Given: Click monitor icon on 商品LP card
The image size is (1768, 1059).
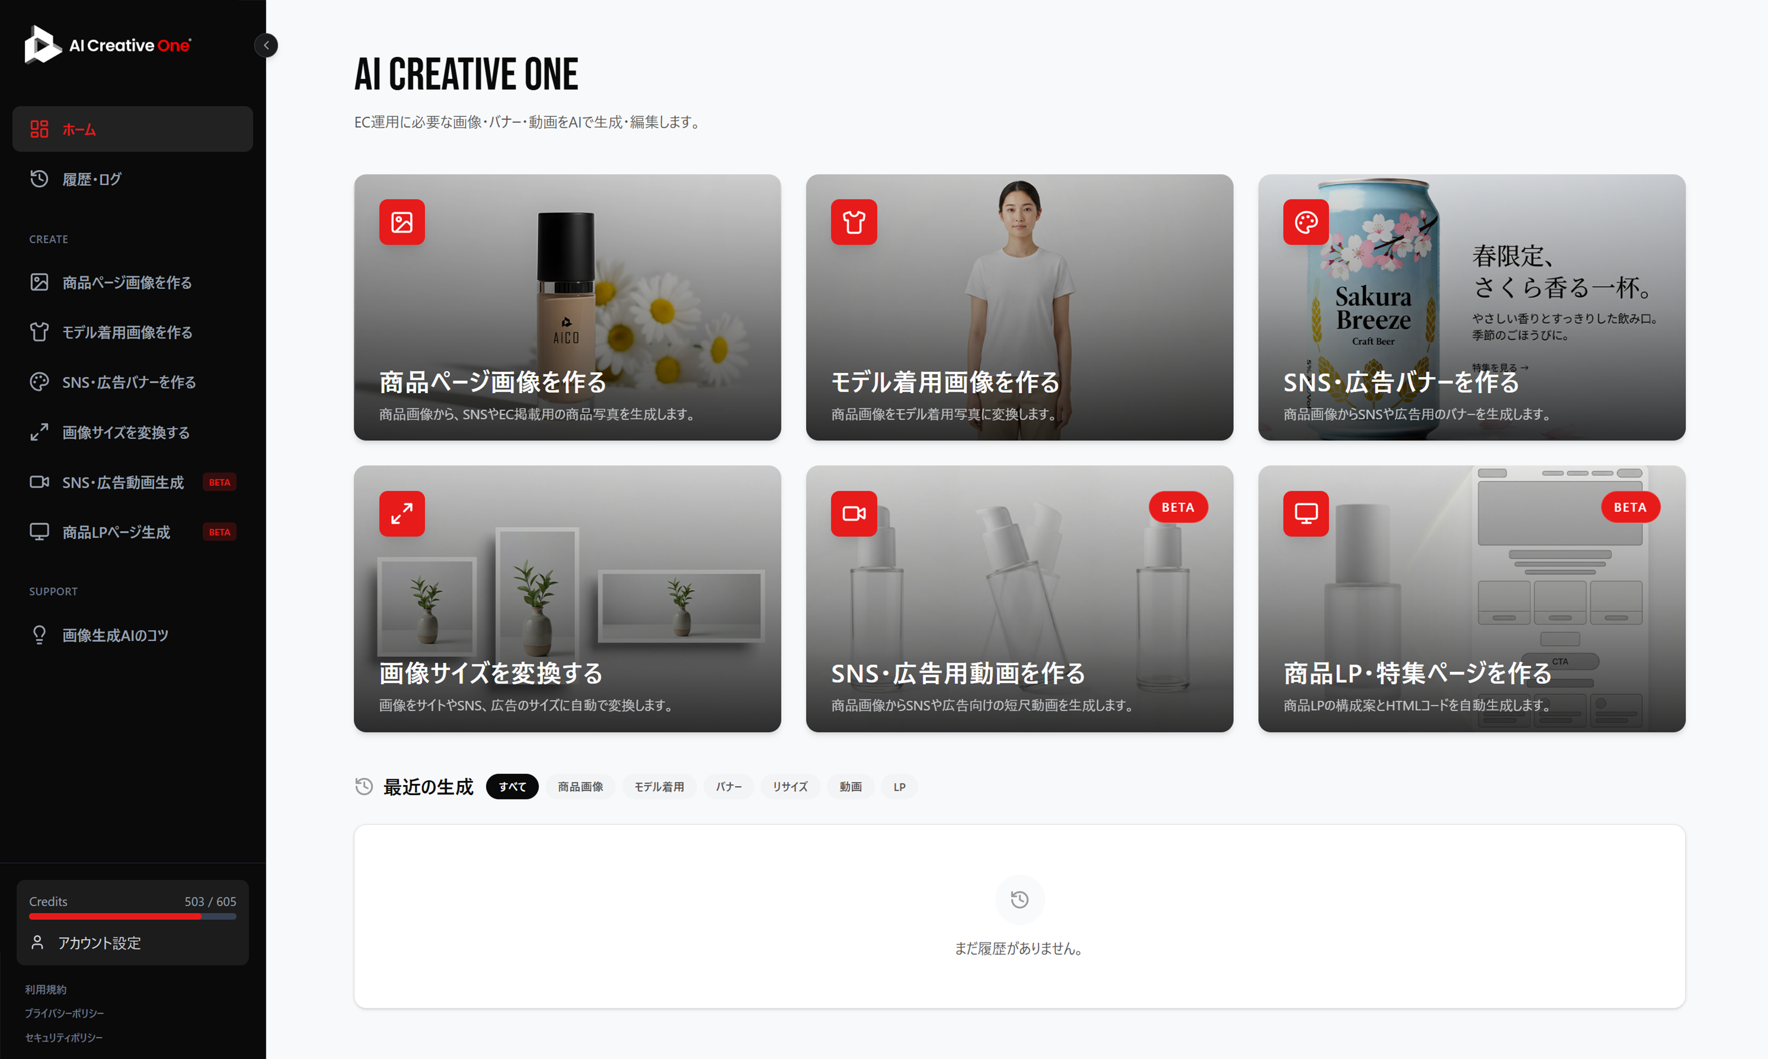Looking at the screenshot, I should pos(1305,513).
